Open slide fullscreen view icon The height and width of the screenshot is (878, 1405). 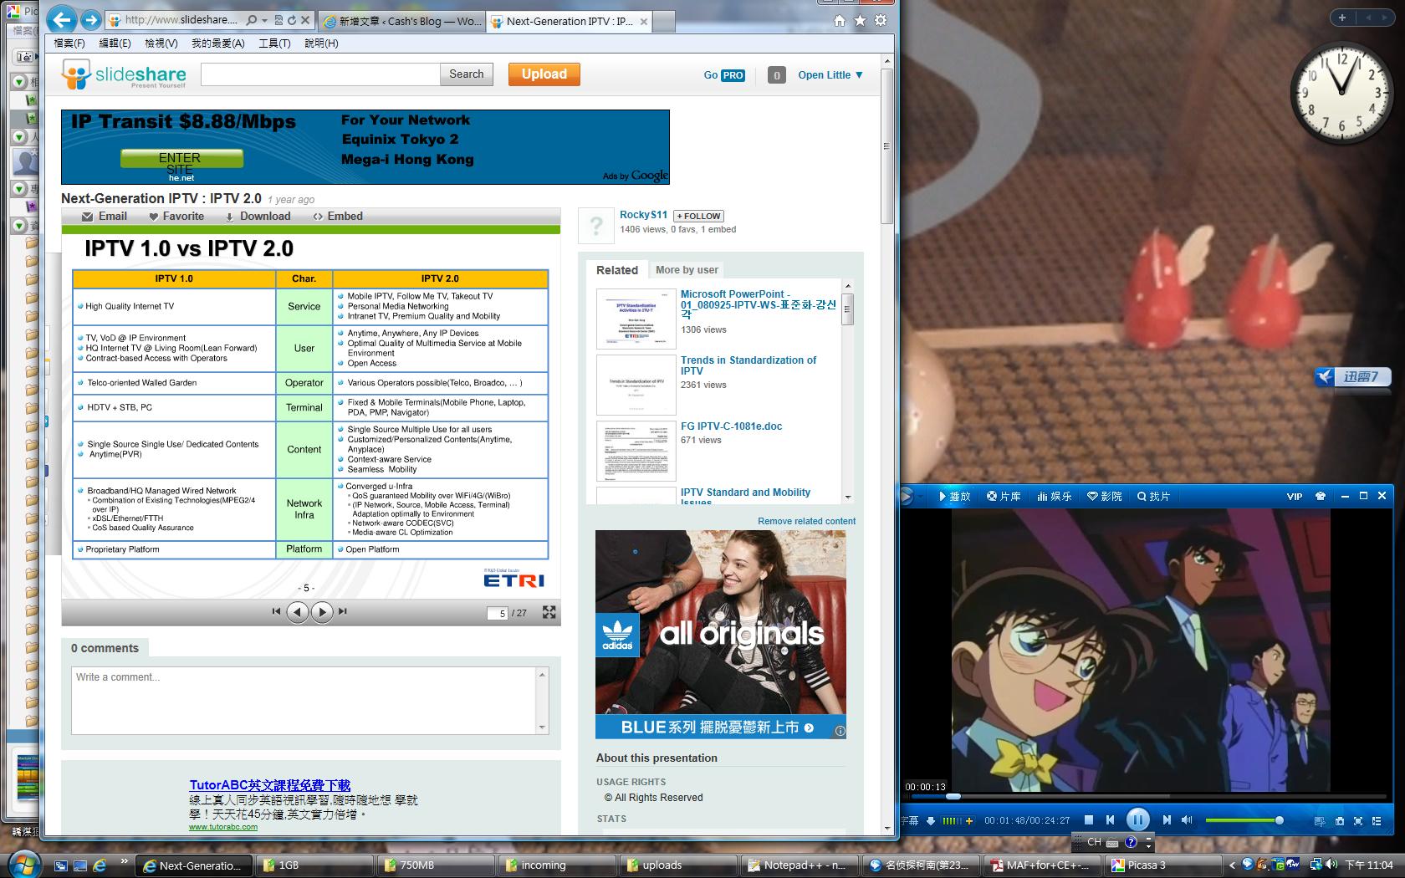[x=549, y=612]
